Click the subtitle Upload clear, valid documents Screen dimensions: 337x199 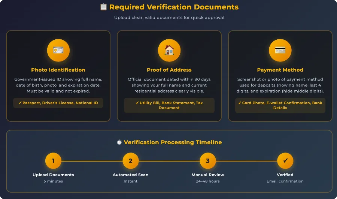click(x=169, y=18)
